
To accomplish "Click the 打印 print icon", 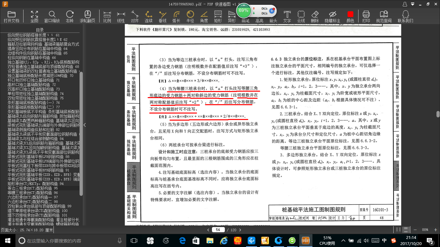I will (x=366, y=16).
